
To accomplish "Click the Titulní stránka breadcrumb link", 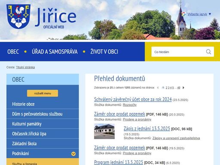I will tap(25, 67).
